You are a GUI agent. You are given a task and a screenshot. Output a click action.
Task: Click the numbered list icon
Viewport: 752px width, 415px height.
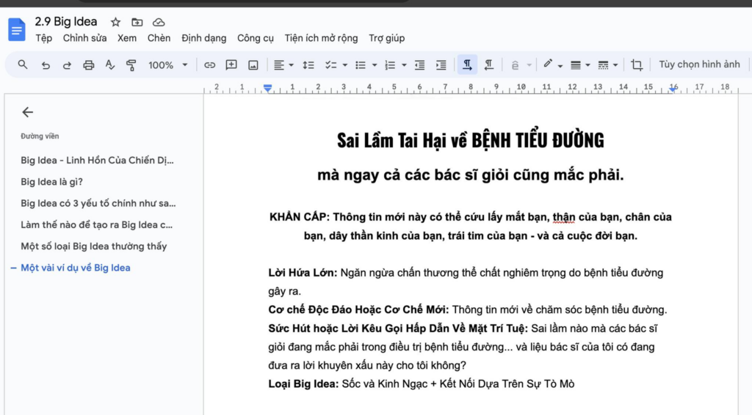pos(390,65)
